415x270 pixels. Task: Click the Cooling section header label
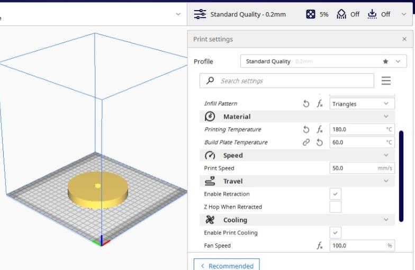[x=235, y=220]
